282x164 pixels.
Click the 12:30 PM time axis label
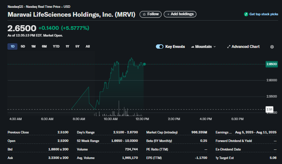point(142,119)
